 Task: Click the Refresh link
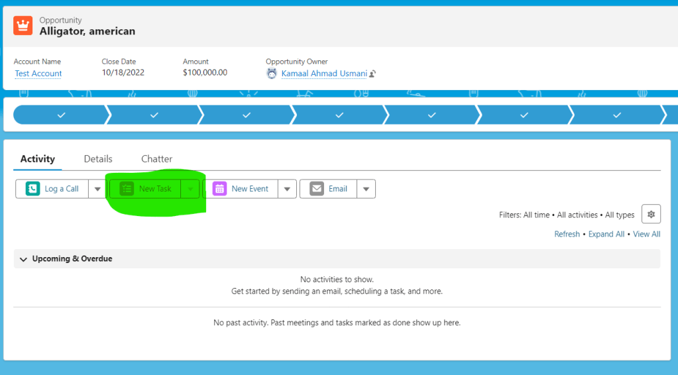coord(567,234)
